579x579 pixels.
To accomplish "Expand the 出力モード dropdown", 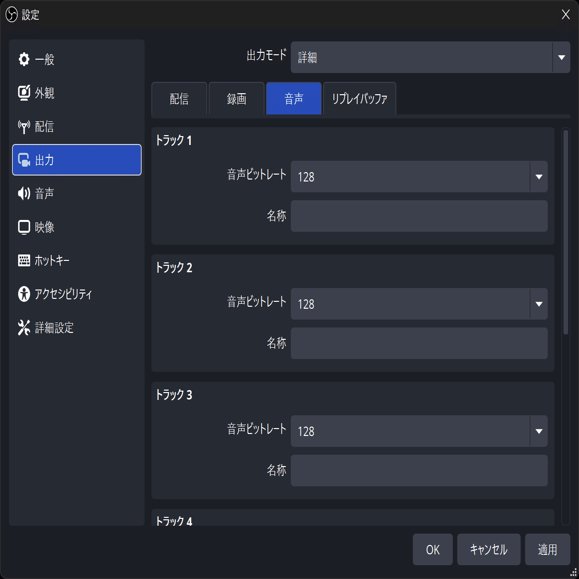I will (x=561, y=57).
